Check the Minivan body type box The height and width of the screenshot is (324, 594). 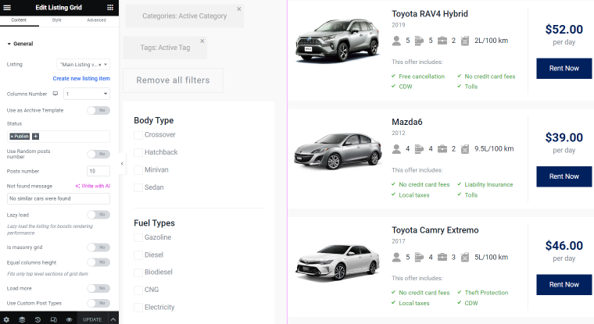(x=138, y=170)
